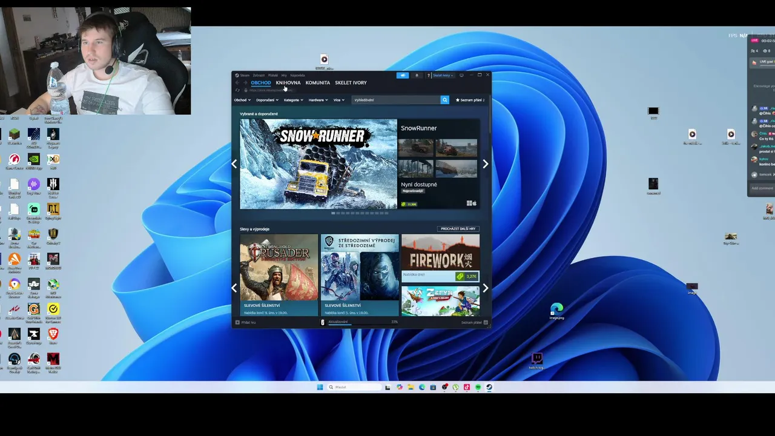Expand the Doporučení dropdown
The height and width of the screenshot is (436, 775).
coord(267,100)
